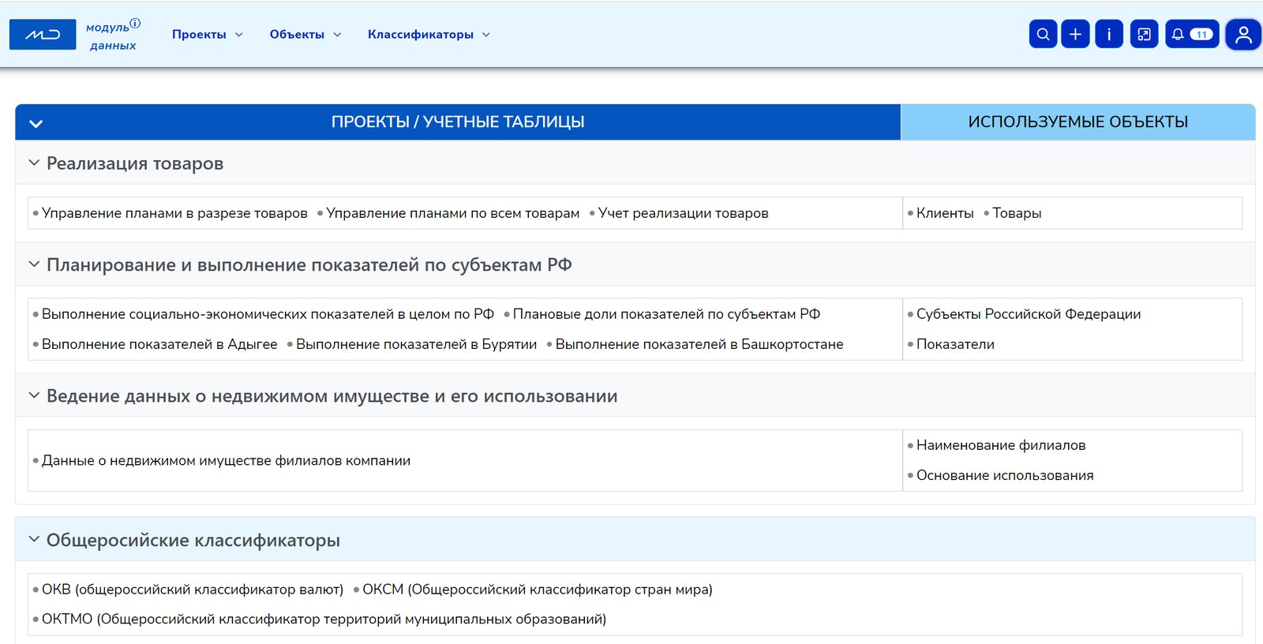Open notifications bell with 11 badge
Viewport: 1263px width, 644px height.
coord(1192,34)
